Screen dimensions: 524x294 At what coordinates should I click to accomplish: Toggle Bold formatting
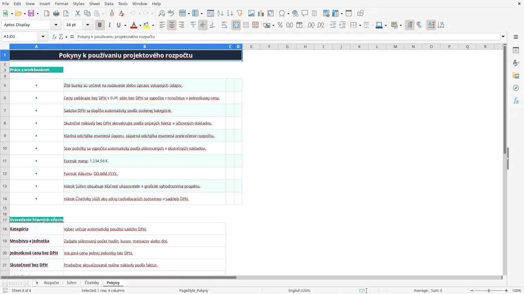(100, 25)
